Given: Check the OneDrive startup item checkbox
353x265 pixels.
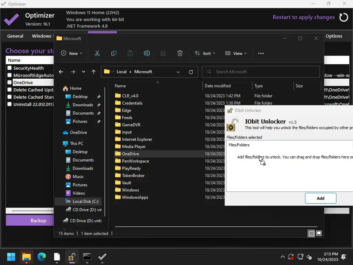Looking at the screenshot, I should tap(9, 82).
